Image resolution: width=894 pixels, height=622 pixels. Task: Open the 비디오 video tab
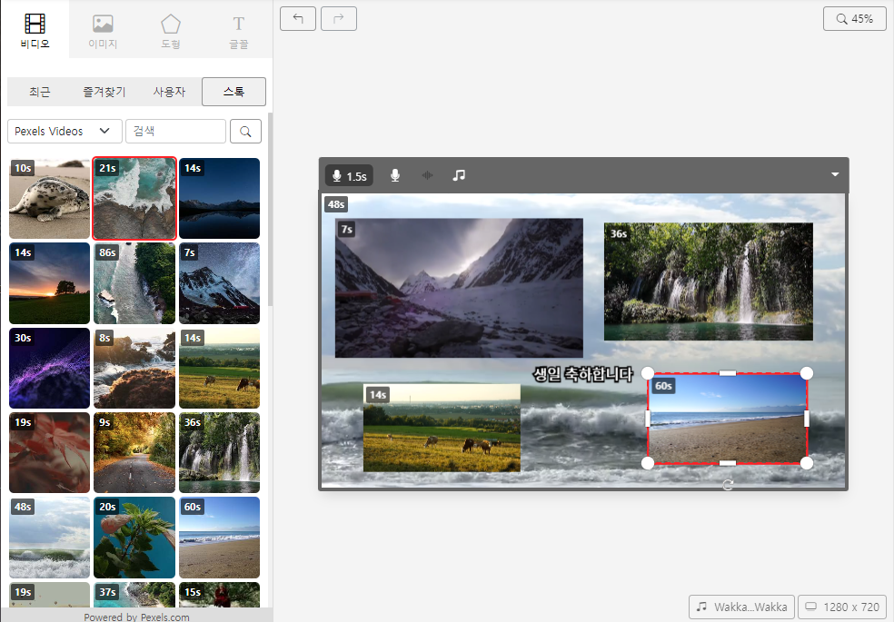pos(35,29)
